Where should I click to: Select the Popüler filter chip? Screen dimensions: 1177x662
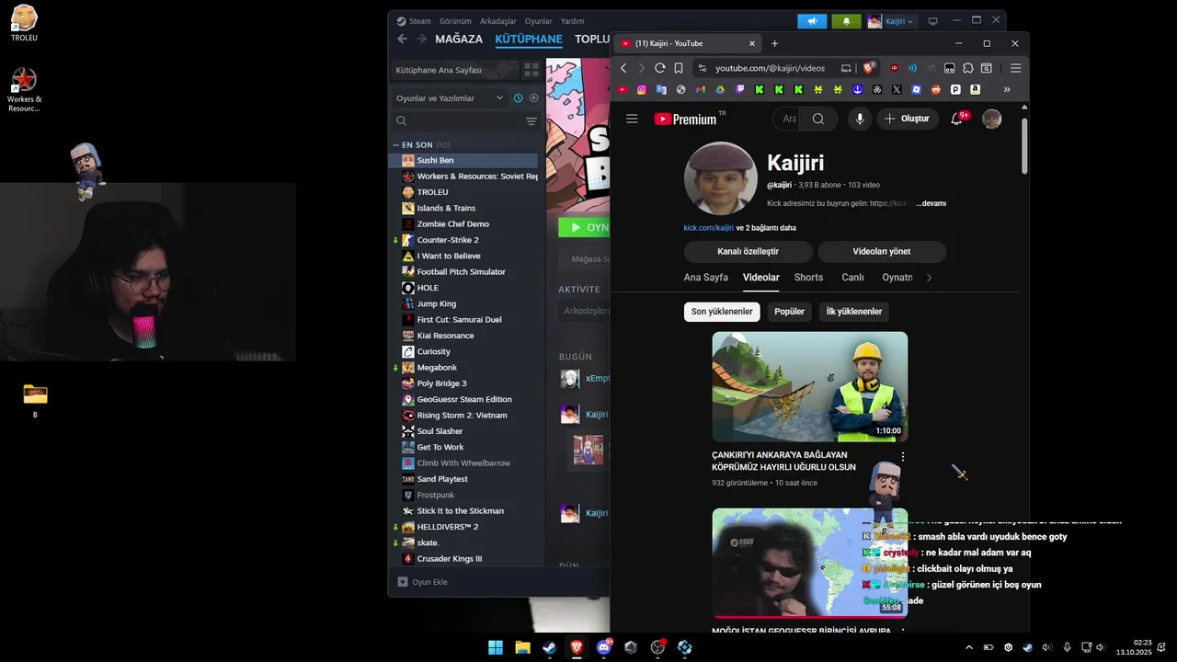point(789,312)
